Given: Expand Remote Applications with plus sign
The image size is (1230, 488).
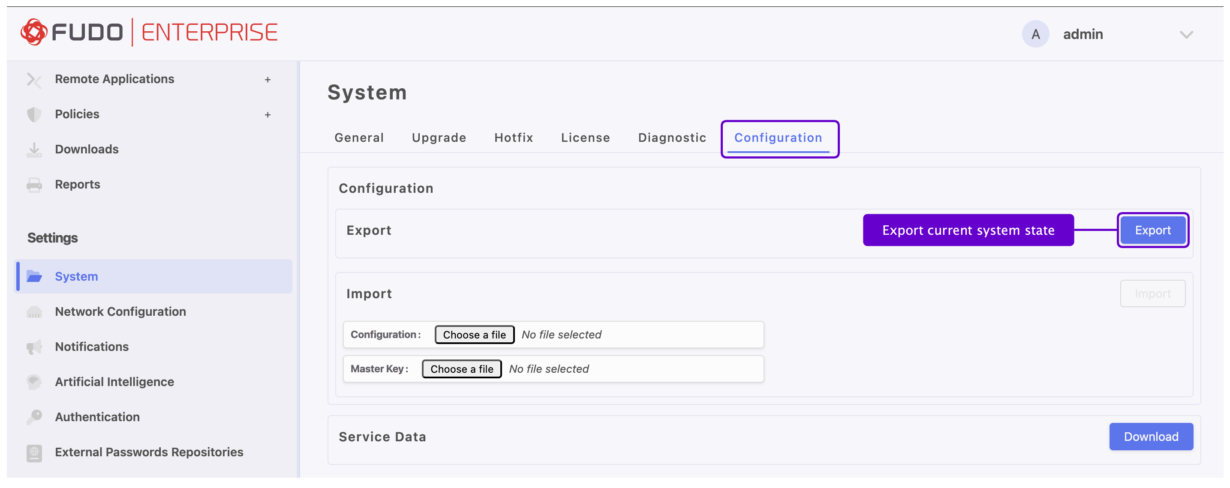Looking at the screenshot, I should coord(268,80).
